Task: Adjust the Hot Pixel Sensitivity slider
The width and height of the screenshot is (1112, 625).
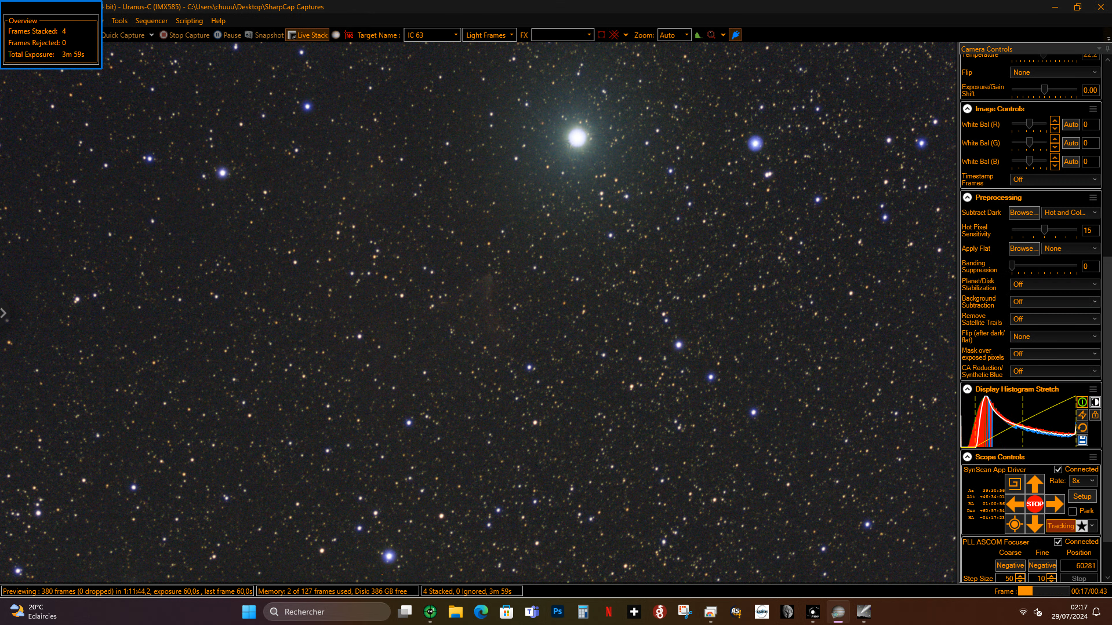Action: tap(1044, 231)
